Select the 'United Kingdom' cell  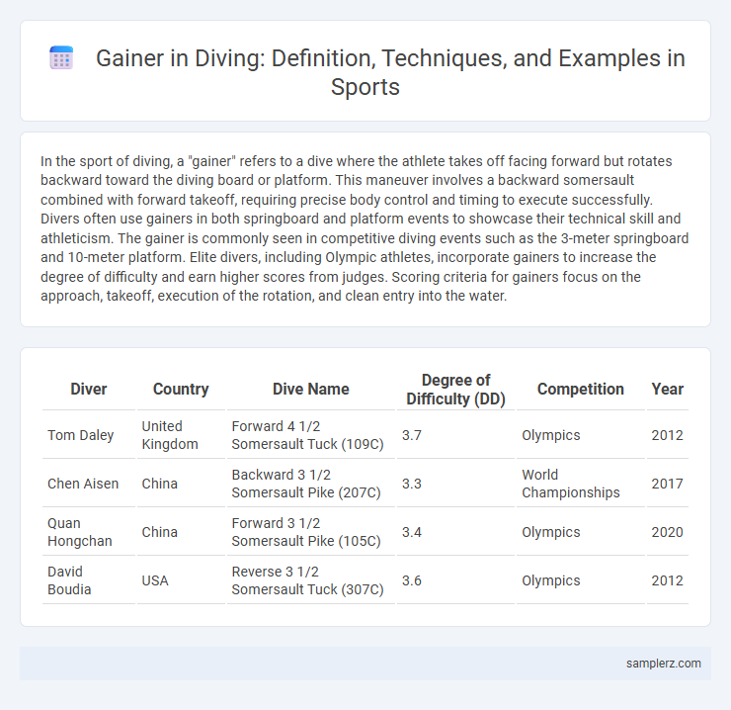click(x=181, y=435)
